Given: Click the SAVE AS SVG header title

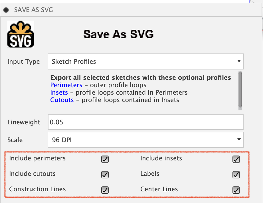Looking at the screenshot, I should click(34, 10).
